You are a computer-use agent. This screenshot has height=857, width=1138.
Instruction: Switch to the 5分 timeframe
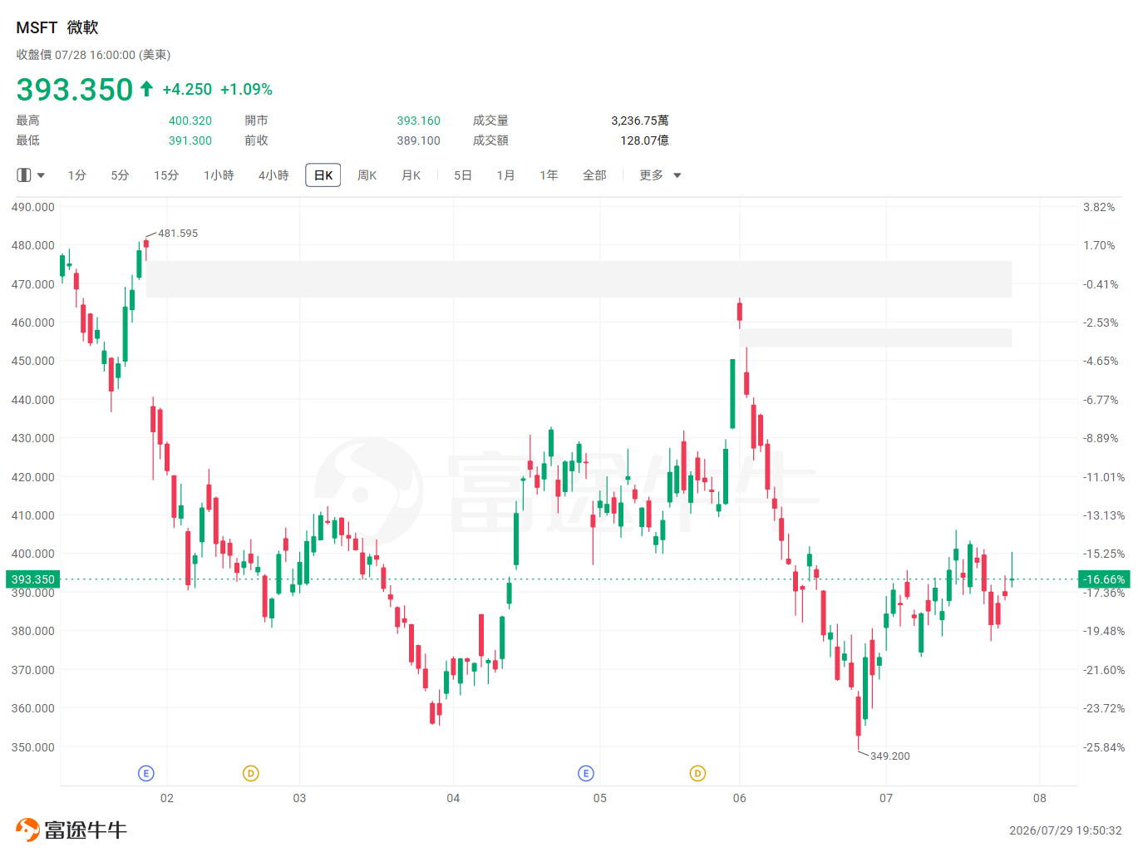click(121, 175)
